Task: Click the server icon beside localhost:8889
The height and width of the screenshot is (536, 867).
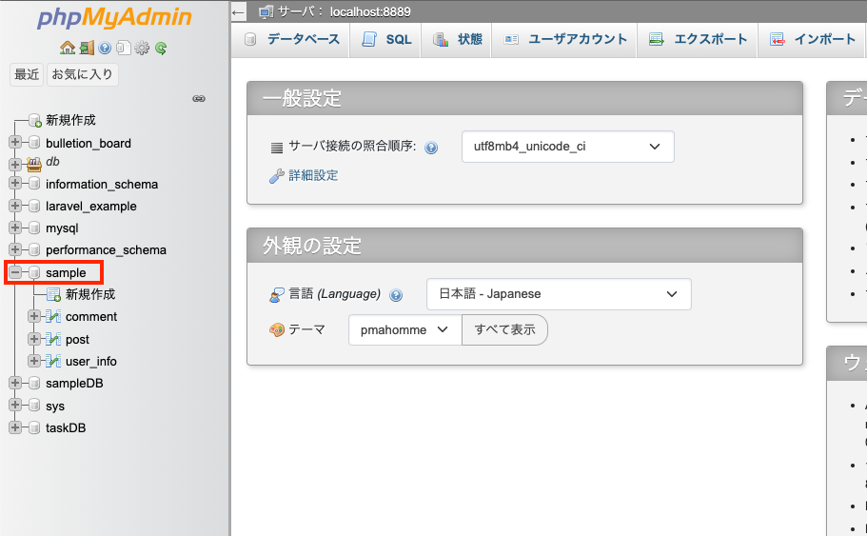Action: tap(266, 11)
